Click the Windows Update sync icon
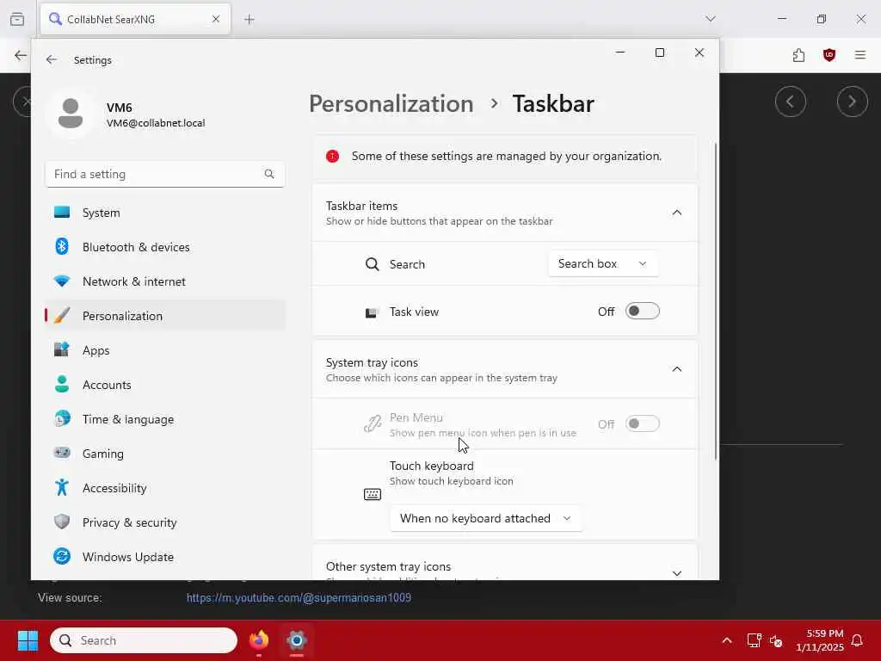The height and width of the screenshot is (661, 881). pos(62,557)
